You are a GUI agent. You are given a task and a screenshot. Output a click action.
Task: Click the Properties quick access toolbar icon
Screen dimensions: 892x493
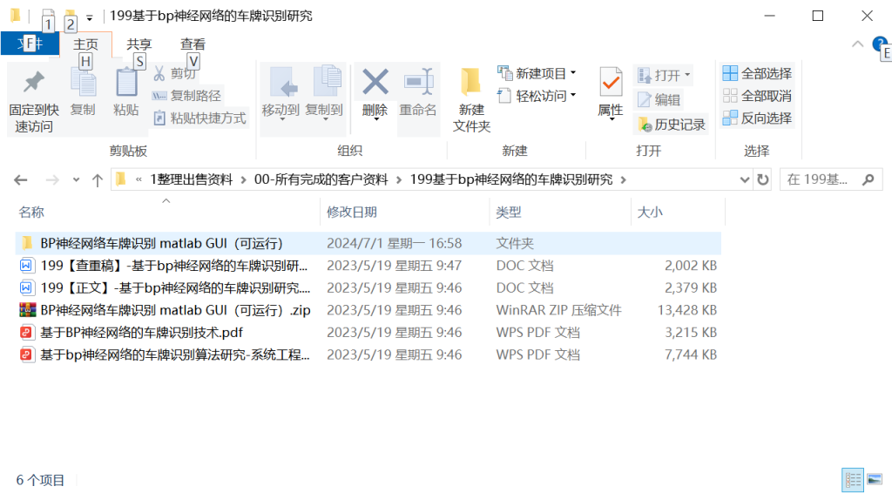point(49,15)
